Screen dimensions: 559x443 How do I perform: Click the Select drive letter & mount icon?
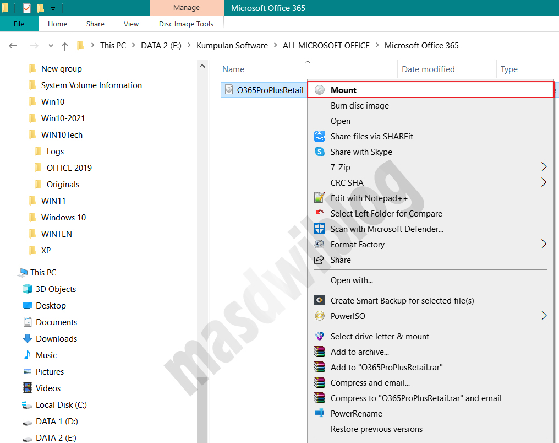click(x=320, y=336)
